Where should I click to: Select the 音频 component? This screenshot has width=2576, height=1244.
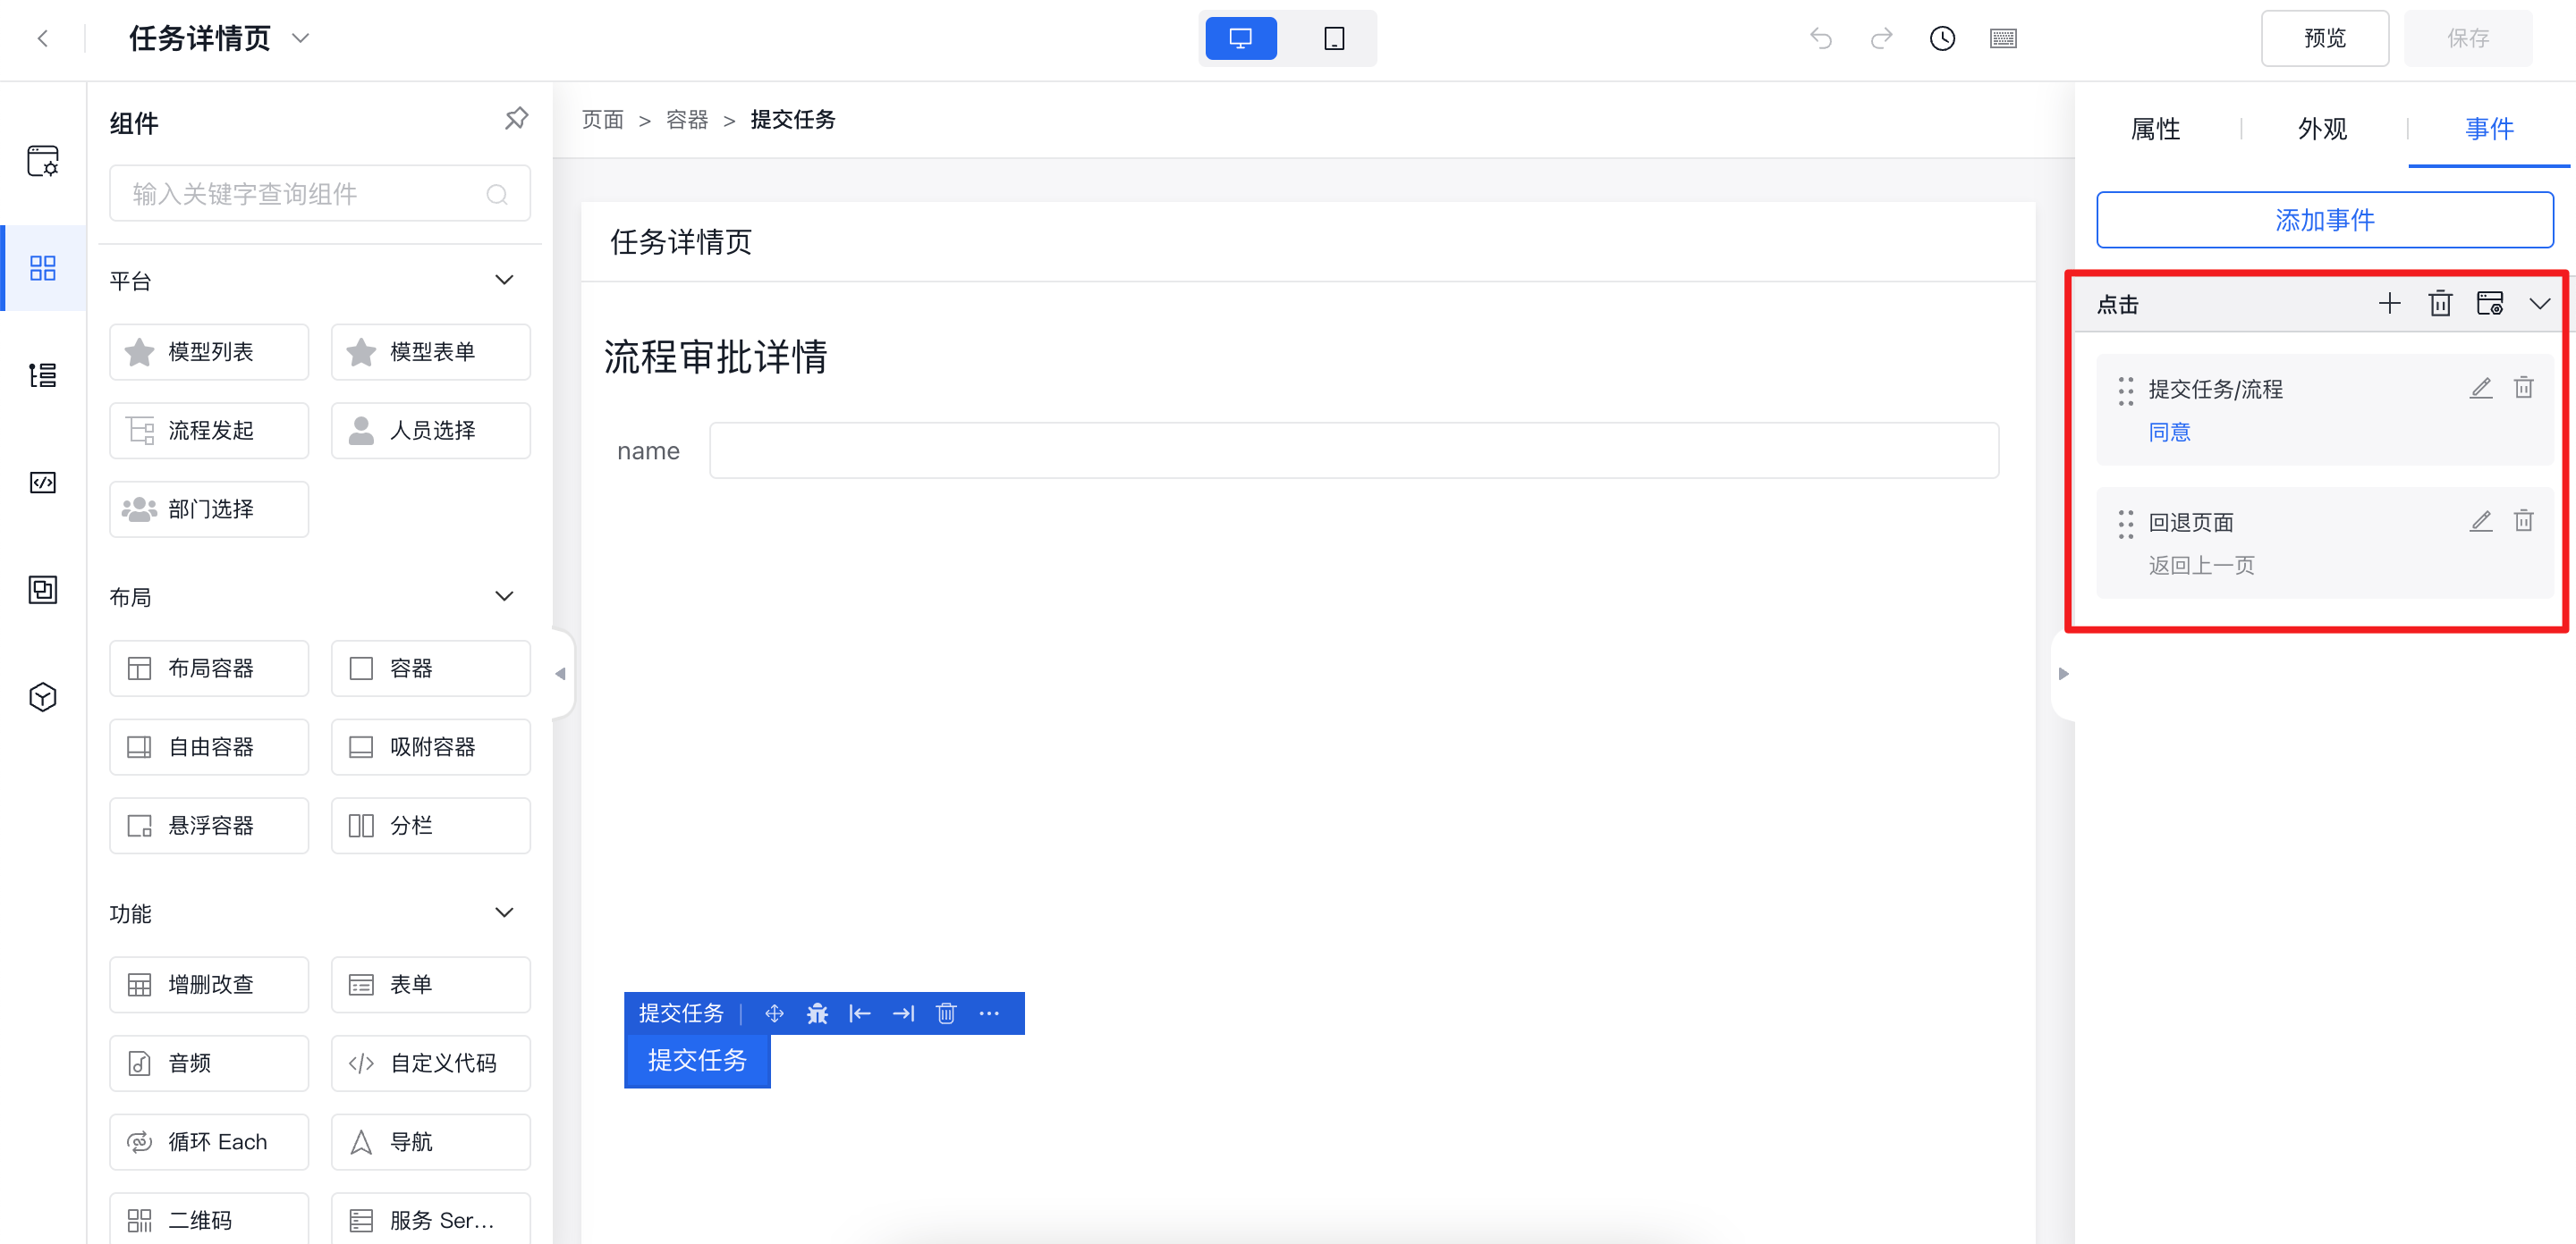tap(209, 1063)
